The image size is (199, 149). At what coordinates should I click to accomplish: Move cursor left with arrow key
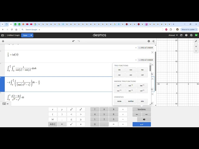click(137, 115)
